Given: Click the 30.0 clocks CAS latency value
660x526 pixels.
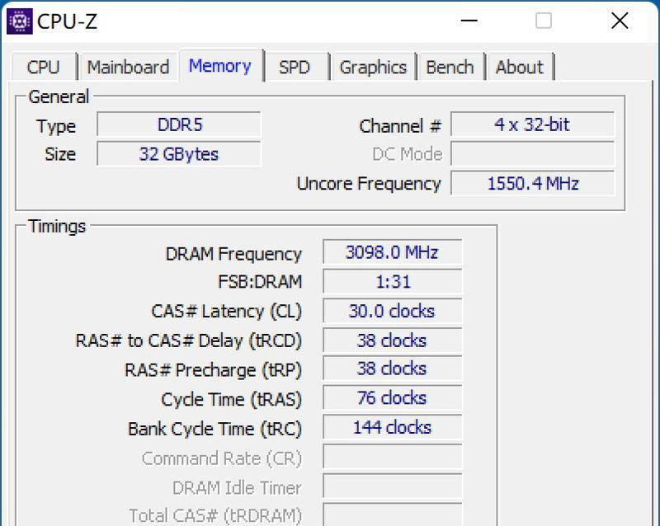Looking at the screenshot, I should click(393, 311).
